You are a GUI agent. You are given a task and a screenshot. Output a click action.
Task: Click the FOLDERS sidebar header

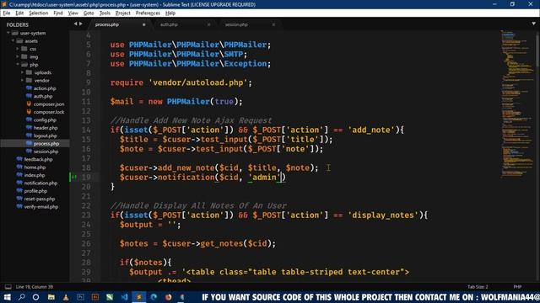[17, 24]
